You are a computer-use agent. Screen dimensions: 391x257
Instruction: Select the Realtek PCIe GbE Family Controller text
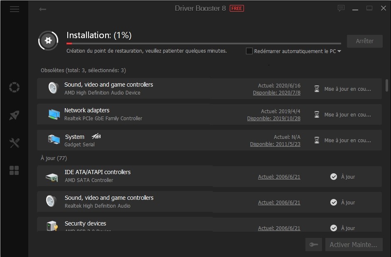pos(103,119)
